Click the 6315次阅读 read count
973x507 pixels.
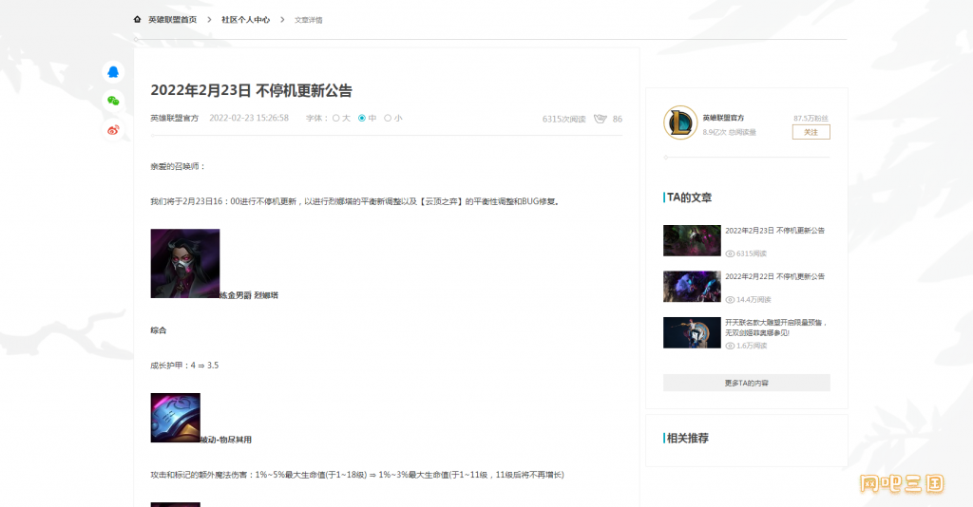pos(564,119)
